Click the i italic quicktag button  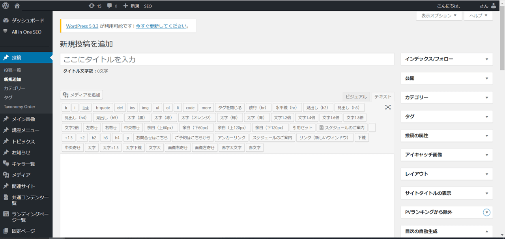tap(75, 107)
